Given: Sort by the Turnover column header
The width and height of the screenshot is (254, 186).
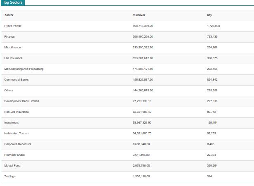Looking at the screenshot, I should 139,15.
